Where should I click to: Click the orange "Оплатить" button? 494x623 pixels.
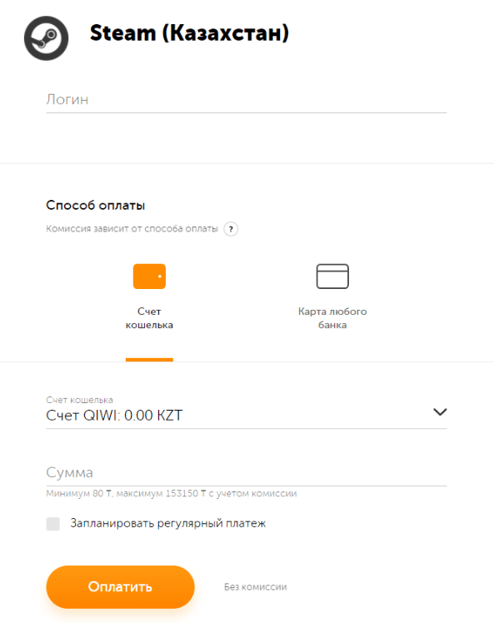[x=121, y=587]
